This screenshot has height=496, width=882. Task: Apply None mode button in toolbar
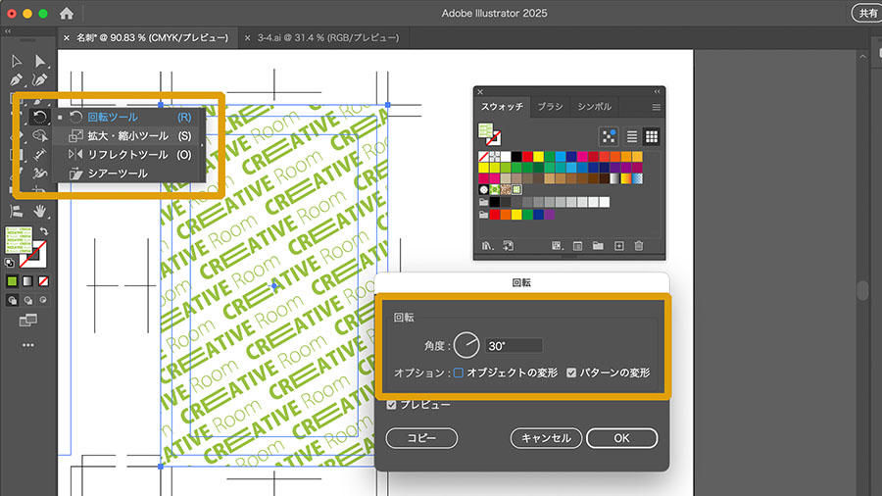pos(43,281)
